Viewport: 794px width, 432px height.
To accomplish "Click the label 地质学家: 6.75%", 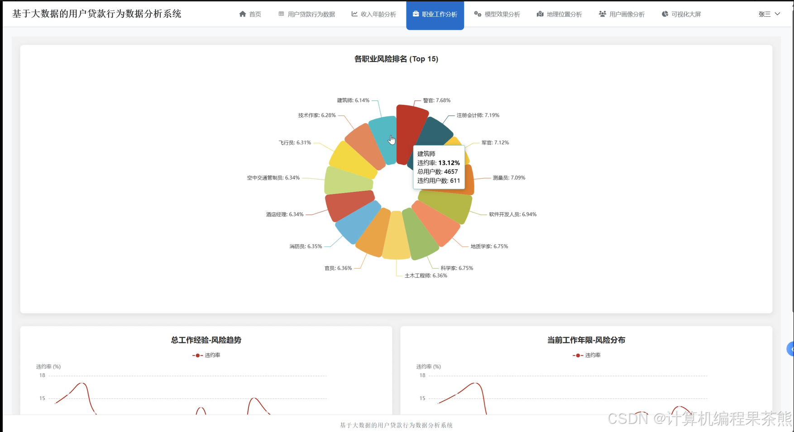I will (489, 247).
